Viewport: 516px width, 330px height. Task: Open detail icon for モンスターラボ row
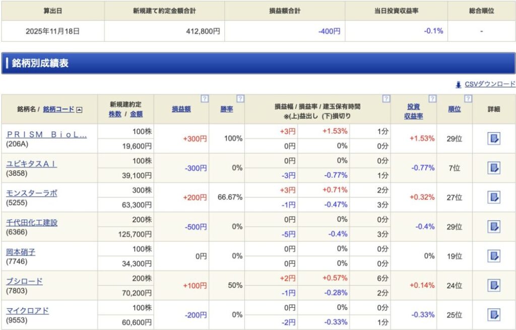494,197
